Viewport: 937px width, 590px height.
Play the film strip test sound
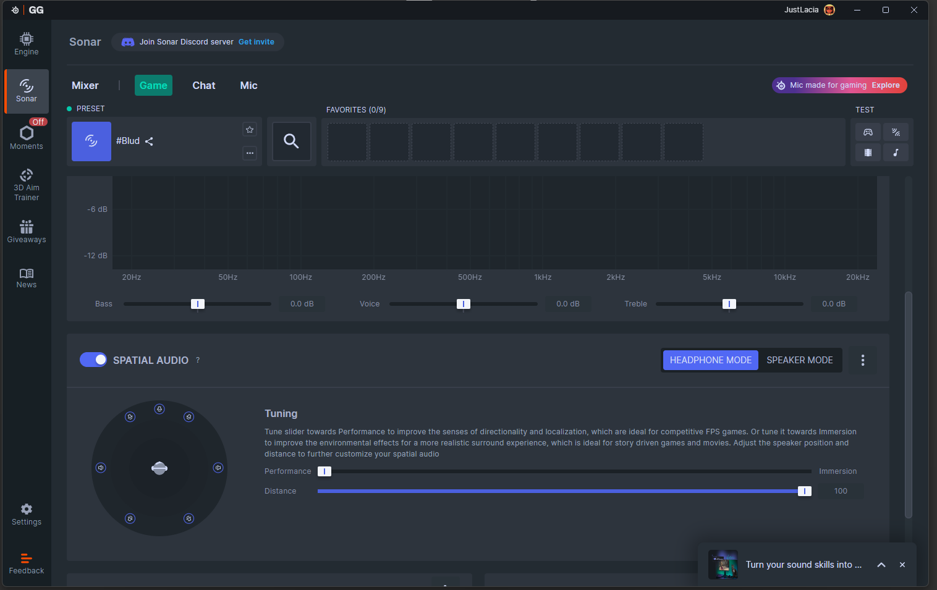(x=868, y=153)
